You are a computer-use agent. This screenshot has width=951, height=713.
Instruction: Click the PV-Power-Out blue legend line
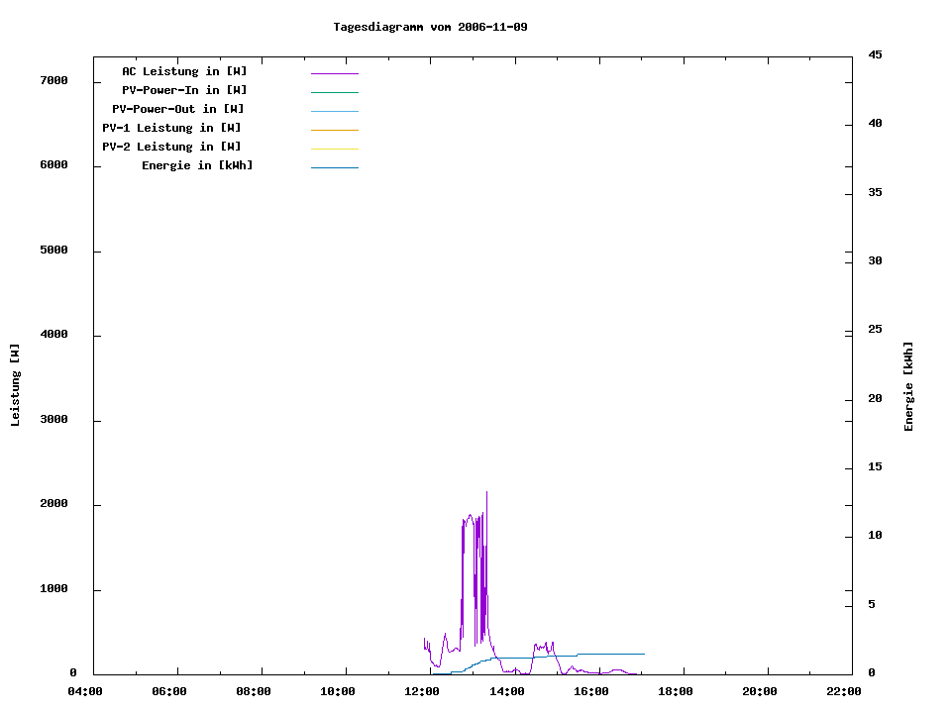pyautogui.click(x=334, y=111)
